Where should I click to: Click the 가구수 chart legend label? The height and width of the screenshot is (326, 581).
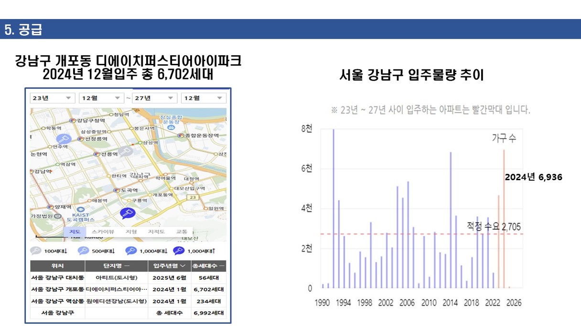pyautogui.click(x=504, y=138)
